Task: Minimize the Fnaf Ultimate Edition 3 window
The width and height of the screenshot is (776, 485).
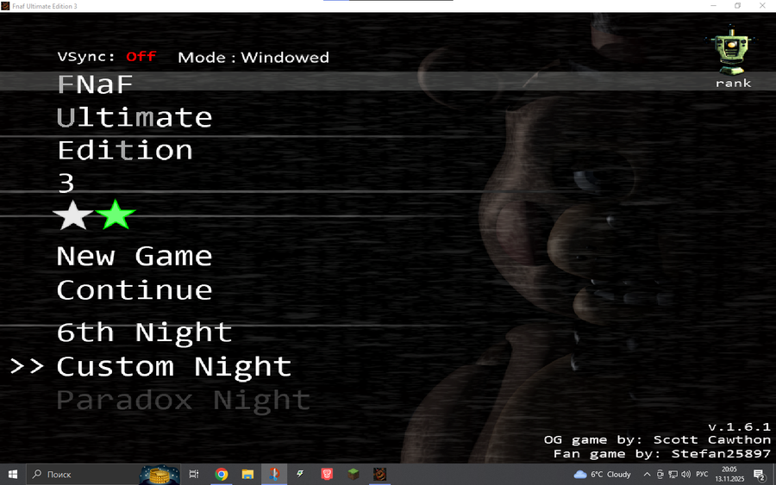Action: [x=714, y=6]
